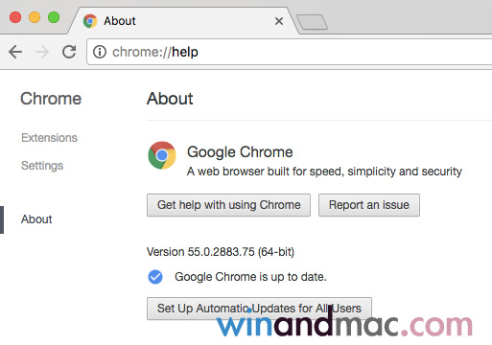Click the Report an issue button
This screenshot has height=345, width=492.
[x=369, y=205]
